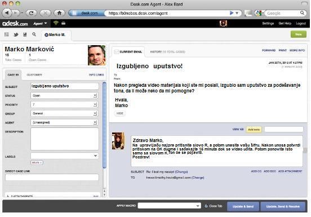Click the go arrow in address bar
This screenshot has height=217, width=311.
[x=232, y=13]
